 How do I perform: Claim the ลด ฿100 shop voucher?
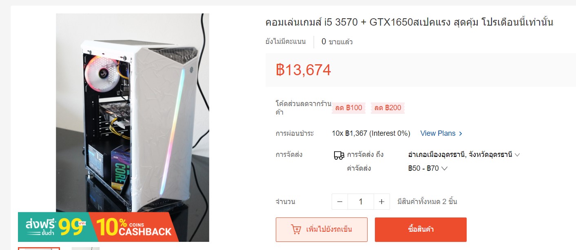click(x=348, y=108)
